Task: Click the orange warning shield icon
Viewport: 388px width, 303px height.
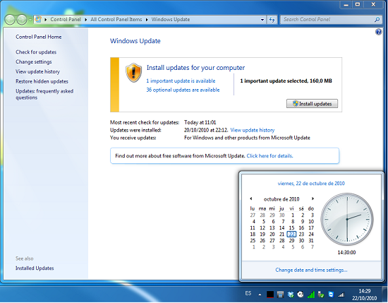Action: click(x=133, y=73)
